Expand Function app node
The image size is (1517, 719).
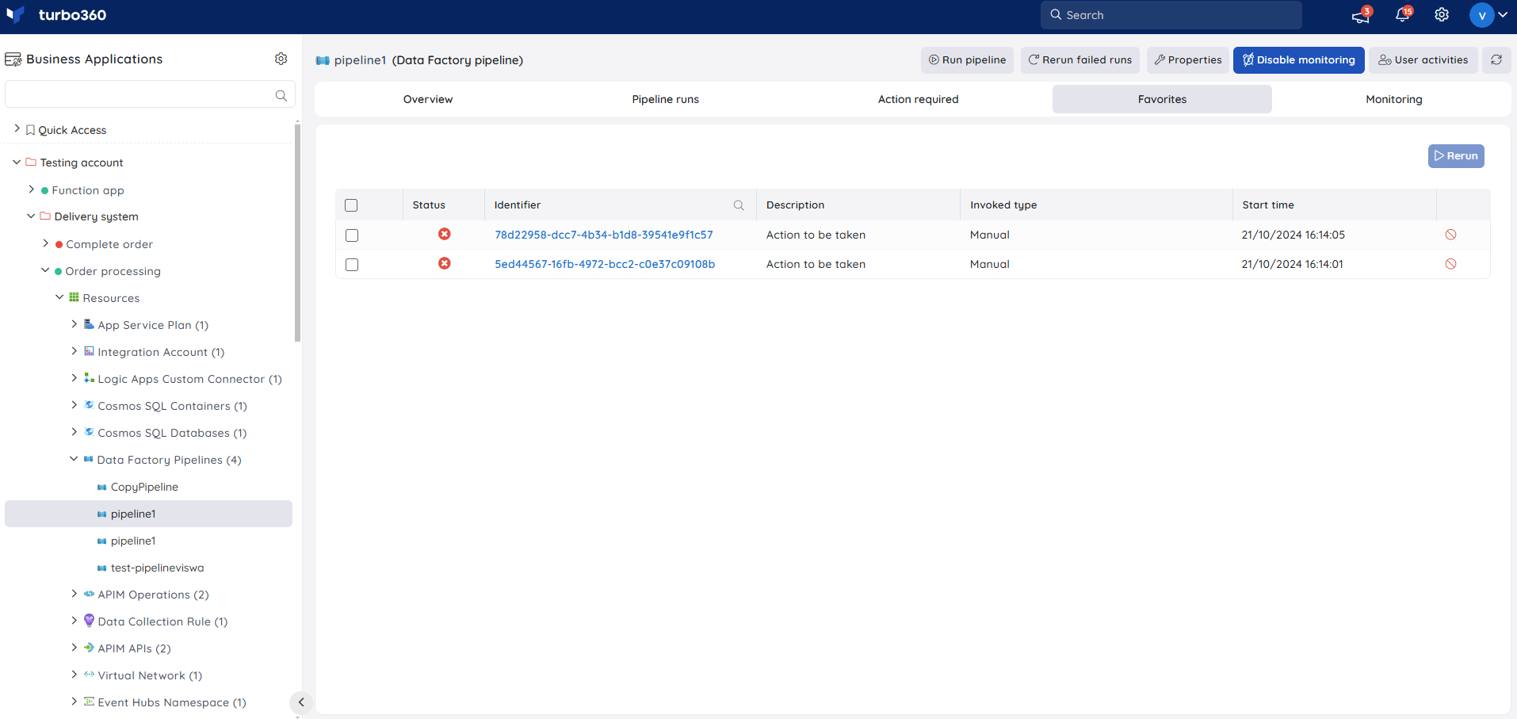pyautogui.click(x=31, y=189)
